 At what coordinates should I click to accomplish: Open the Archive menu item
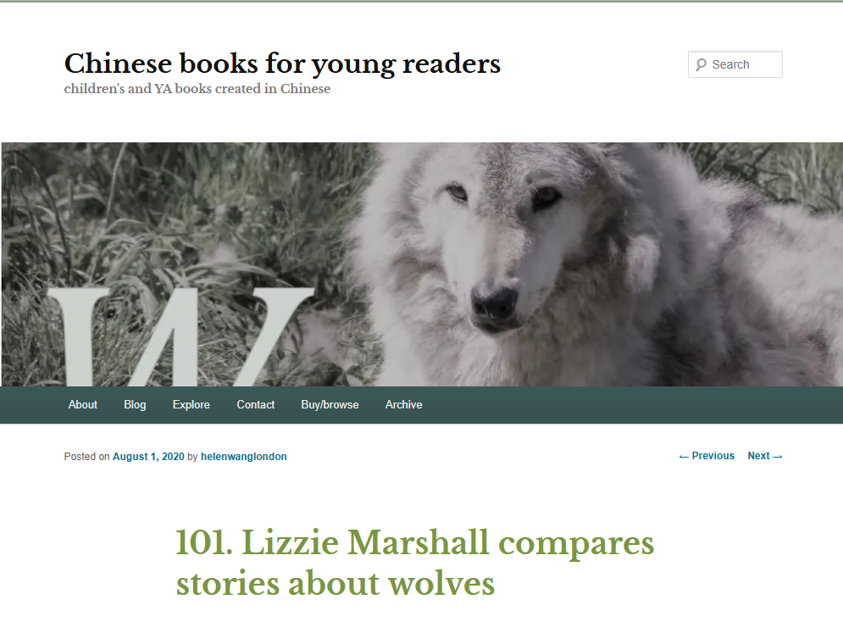pyautogui.click(x=404, y=405)
